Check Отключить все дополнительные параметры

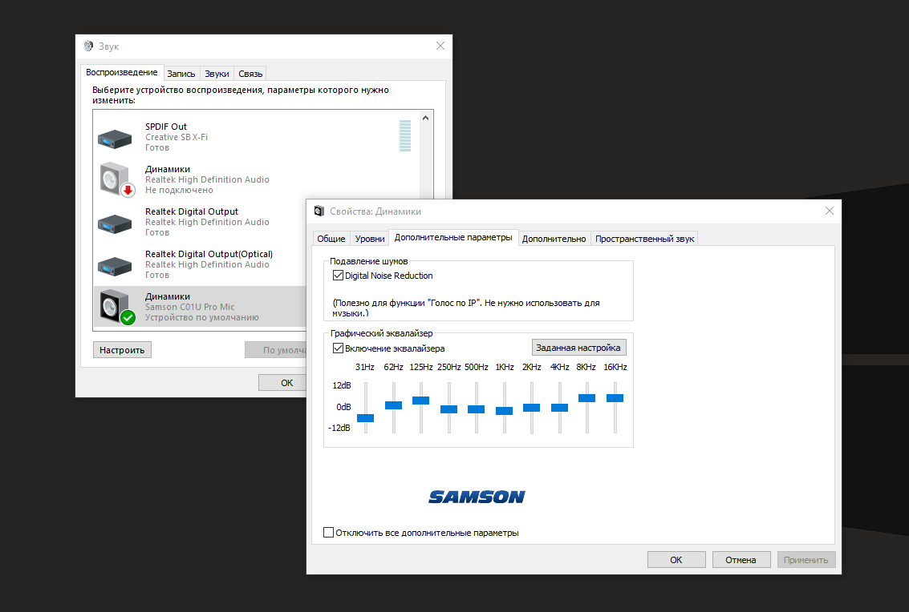329,533
